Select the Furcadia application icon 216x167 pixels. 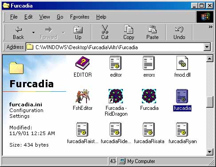pyautogui.click(x=149, y=96)
